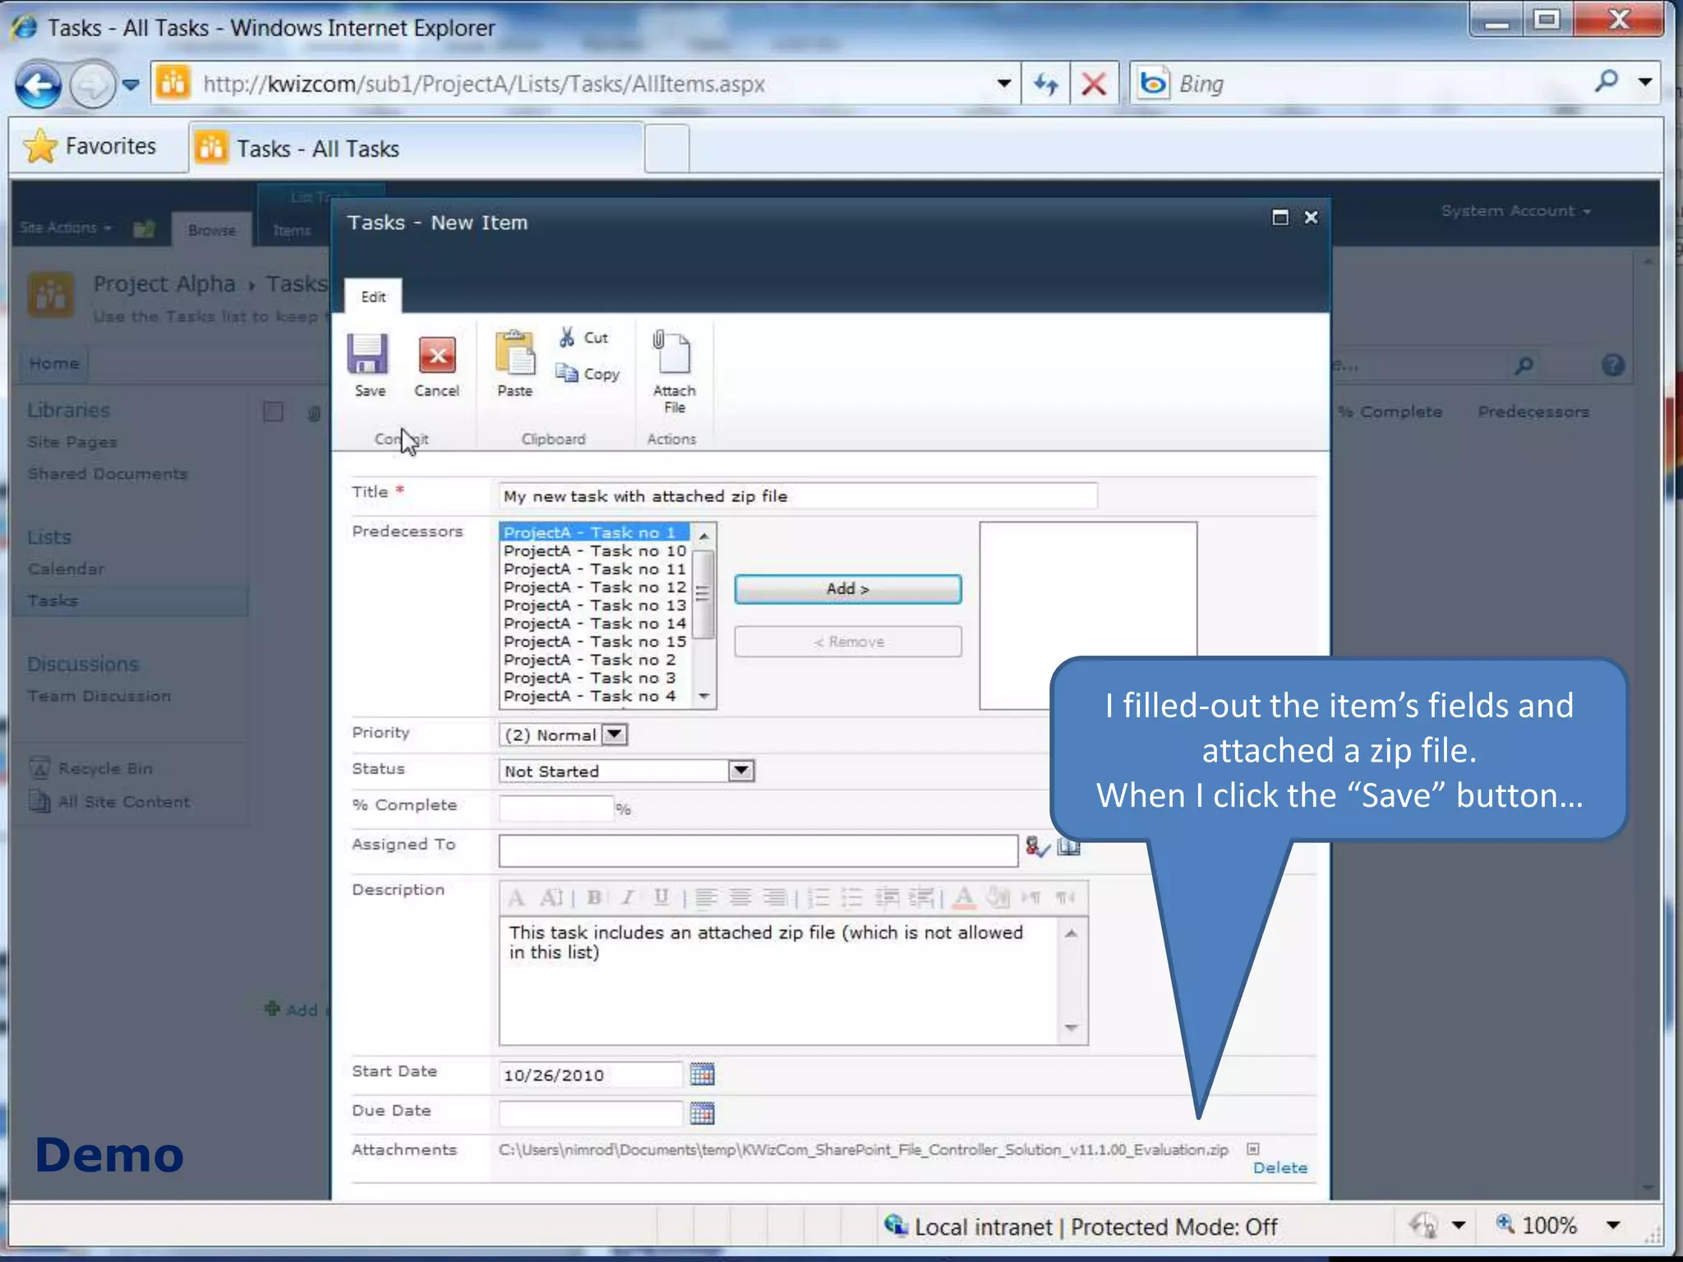
Task: Click into the Description text area
Action: (779, 982)
